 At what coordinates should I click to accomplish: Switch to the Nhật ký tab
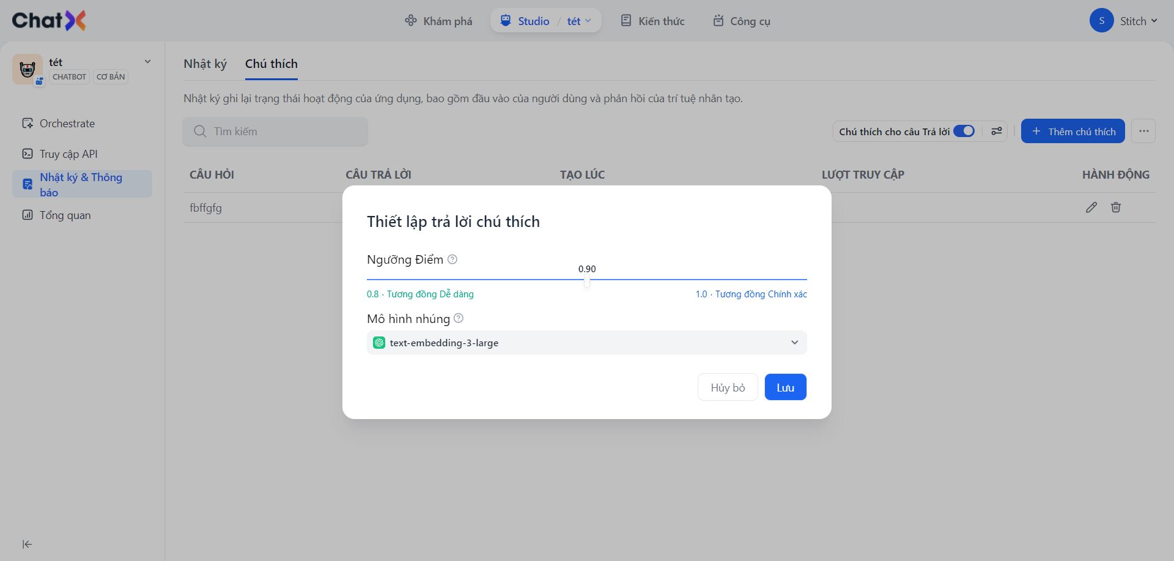click(205, 64)
